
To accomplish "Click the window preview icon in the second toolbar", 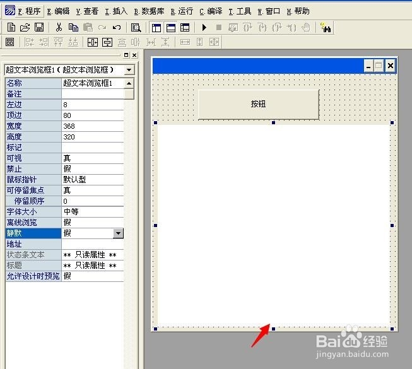I will click(9, 42).
